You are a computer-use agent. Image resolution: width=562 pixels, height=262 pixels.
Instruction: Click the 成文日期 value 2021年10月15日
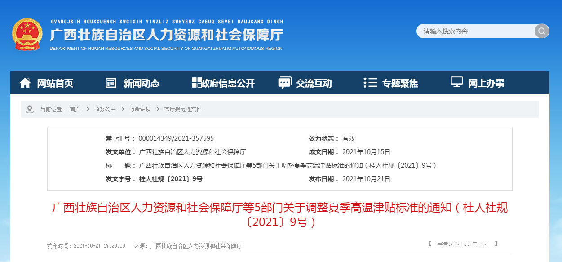pos(366,152)
